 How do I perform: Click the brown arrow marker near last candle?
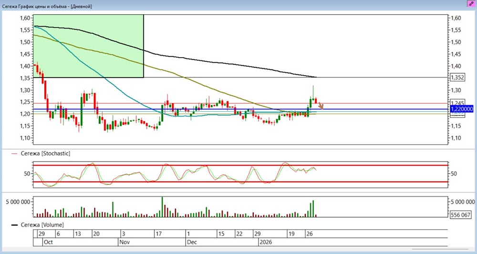(321, 106)
